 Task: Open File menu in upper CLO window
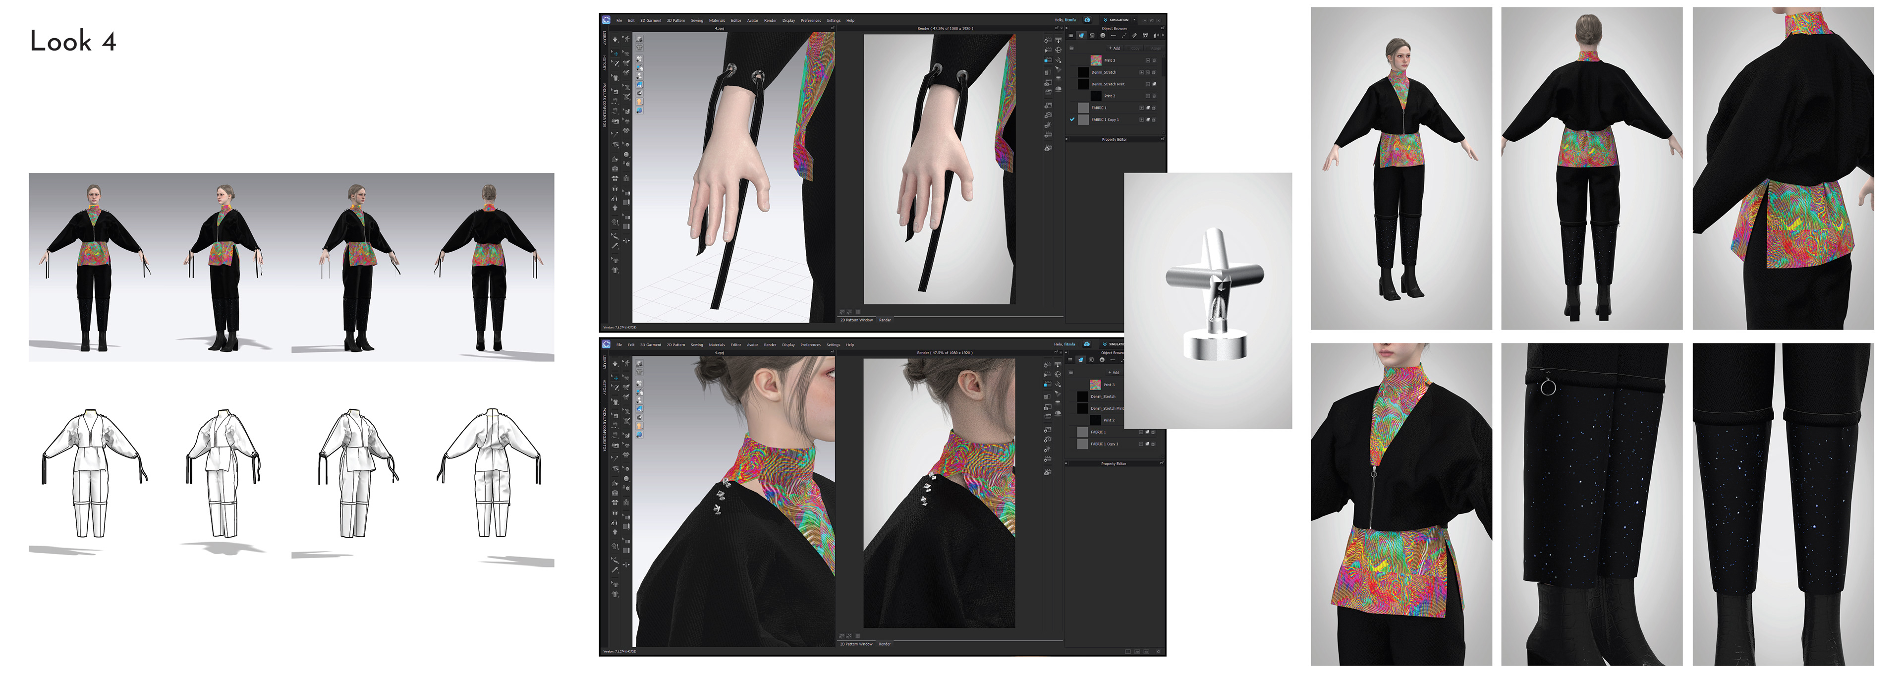620,21
